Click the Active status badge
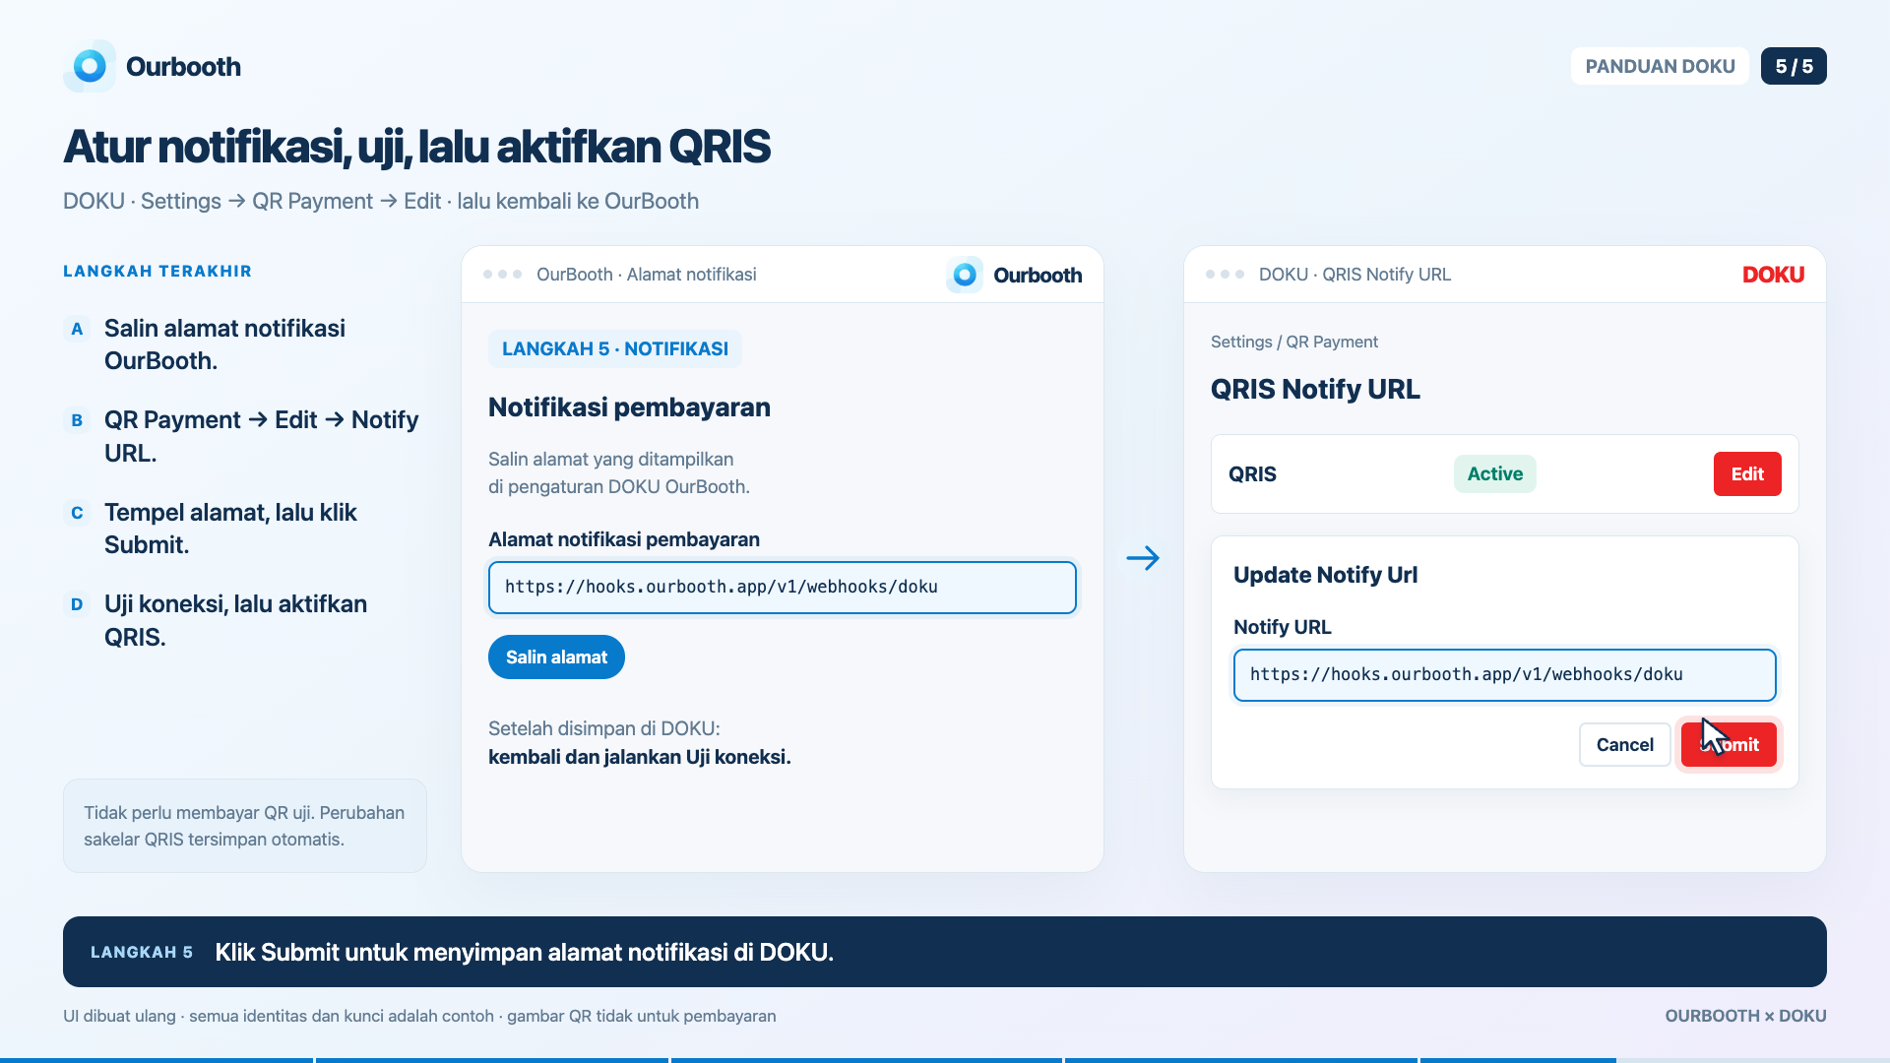The image size is (1890, 1063). point(1494,474)
